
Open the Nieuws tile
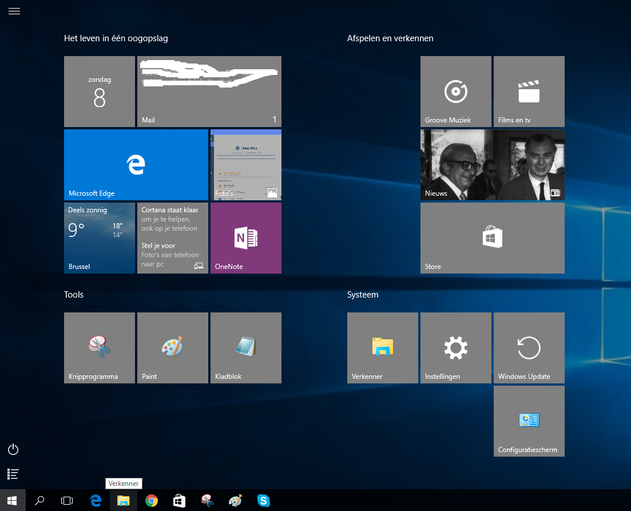(493, 165)
